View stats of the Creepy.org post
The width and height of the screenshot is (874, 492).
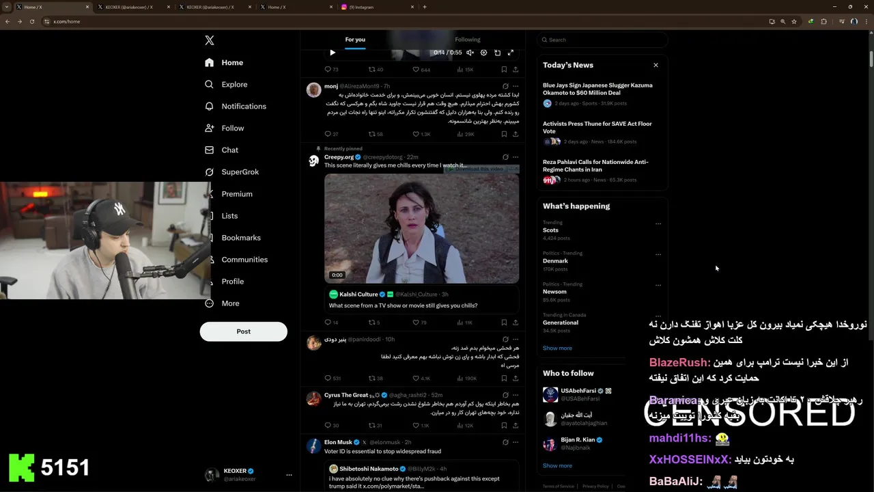[x=464, y=323]
